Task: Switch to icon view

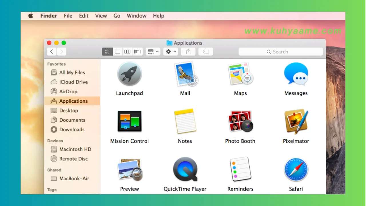Action: pos(107,51)
